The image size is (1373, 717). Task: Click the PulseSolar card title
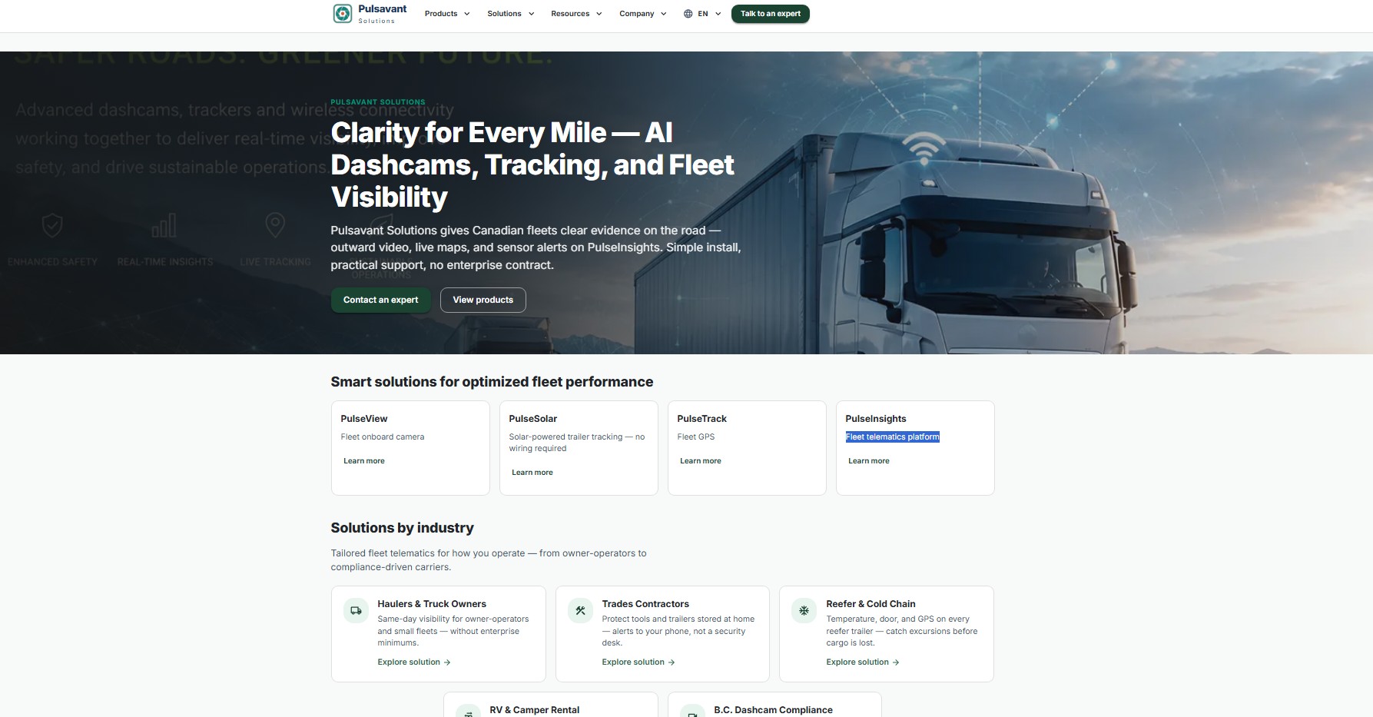533,419
